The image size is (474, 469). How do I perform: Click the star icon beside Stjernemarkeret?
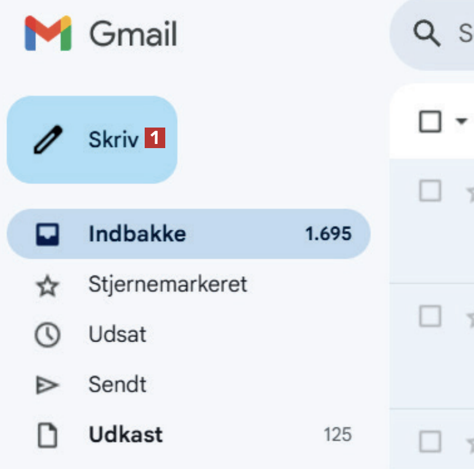[x=48, y=286]
